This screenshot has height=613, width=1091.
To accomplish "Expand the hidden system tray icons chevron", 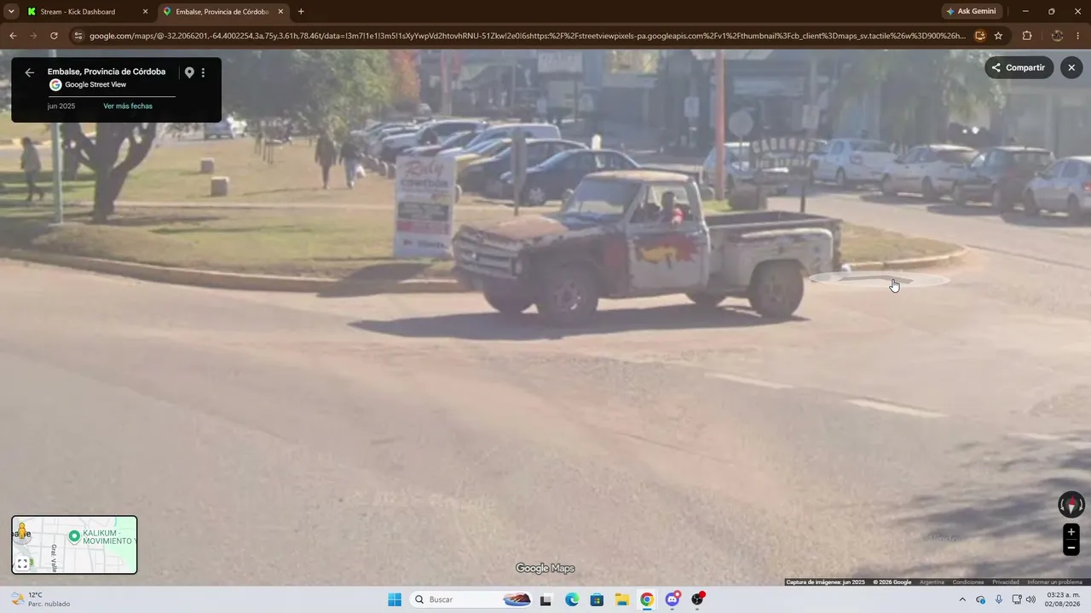I will coord(962,599).
